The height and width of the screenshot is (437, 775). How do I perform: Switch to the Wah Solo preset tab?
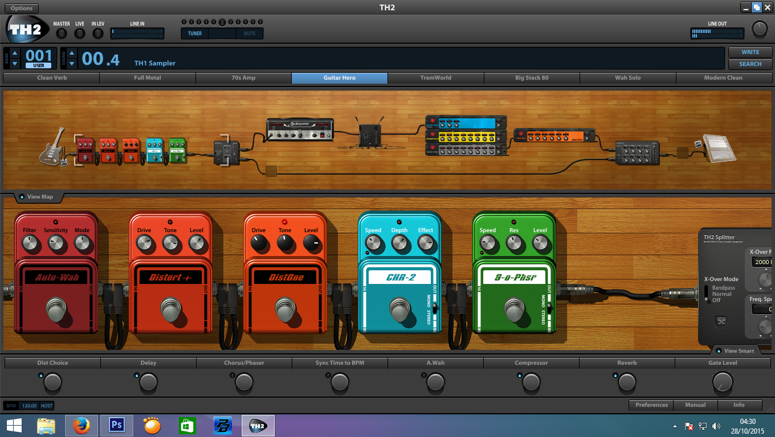(x=627, y=78)
